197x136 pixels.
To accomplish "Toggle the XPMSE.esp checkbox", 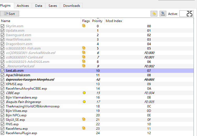I will tap(3, 84).
